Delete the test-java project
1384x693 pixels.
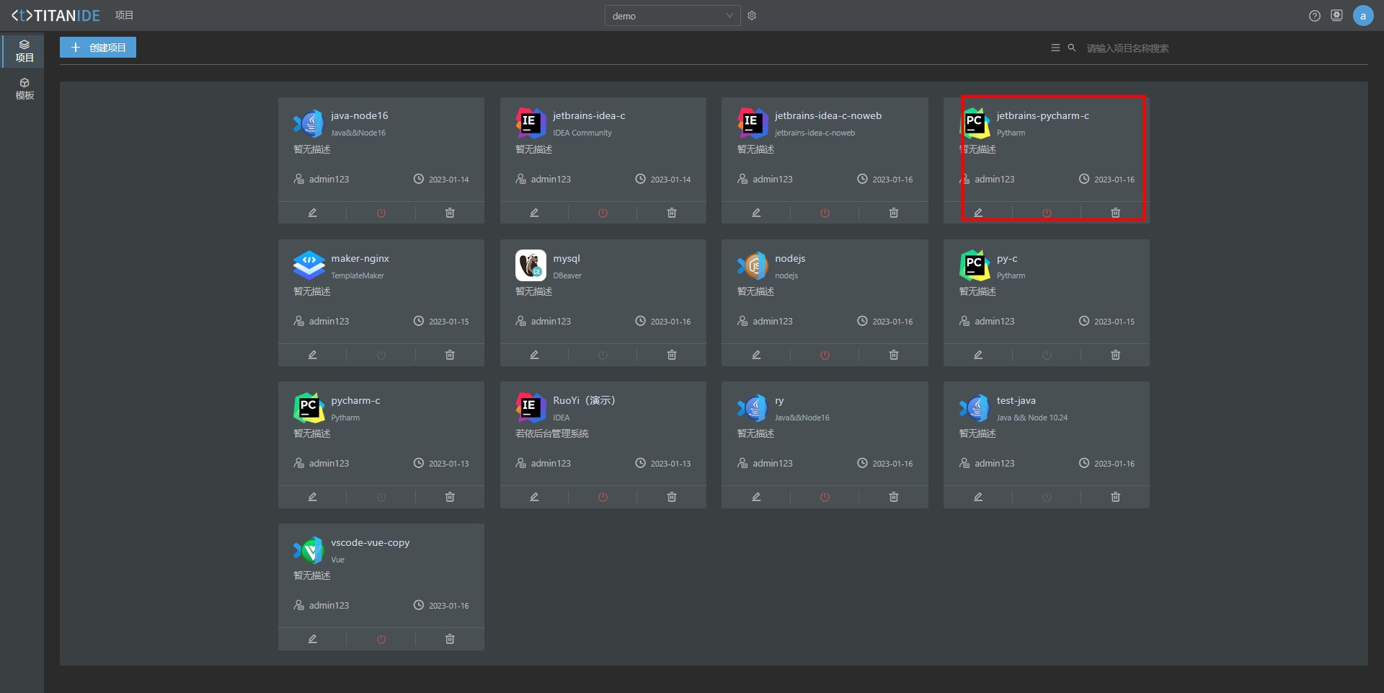tap(1116, 497)
